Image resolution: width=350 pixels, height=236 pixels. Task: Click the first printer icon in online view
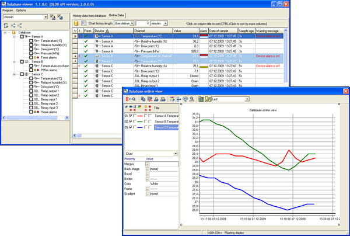tap(156, 99)
